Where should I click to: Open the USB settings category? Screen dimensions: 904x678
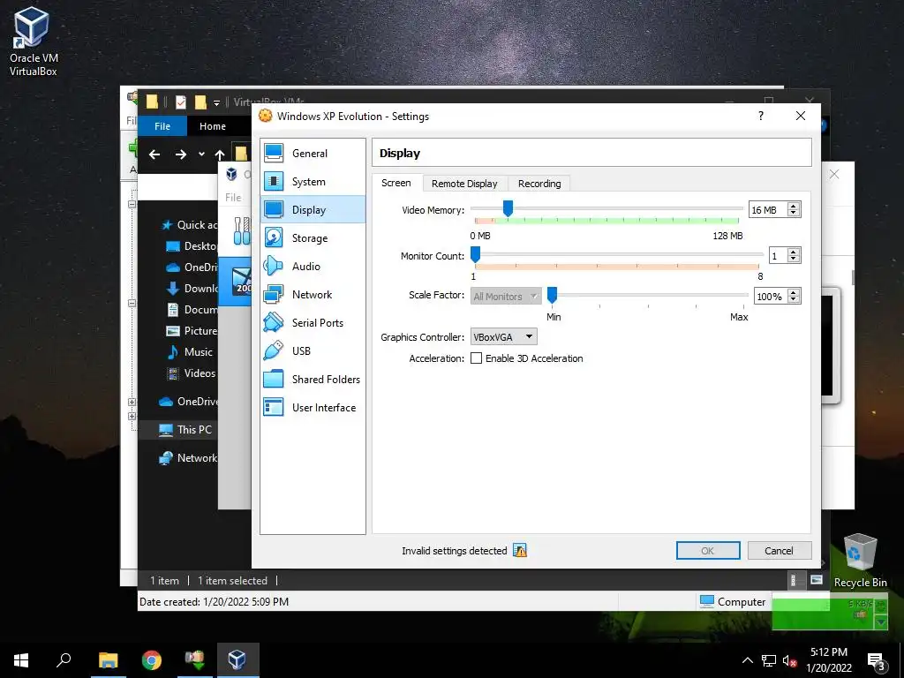coord(313,351)
